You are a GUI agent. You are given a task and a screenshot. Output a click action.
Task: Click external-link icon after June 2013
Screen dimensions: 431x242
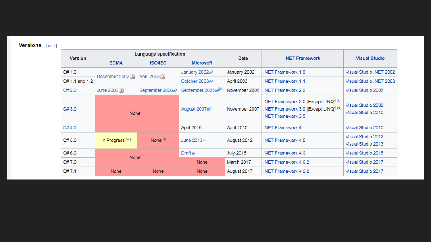(204, 140)
